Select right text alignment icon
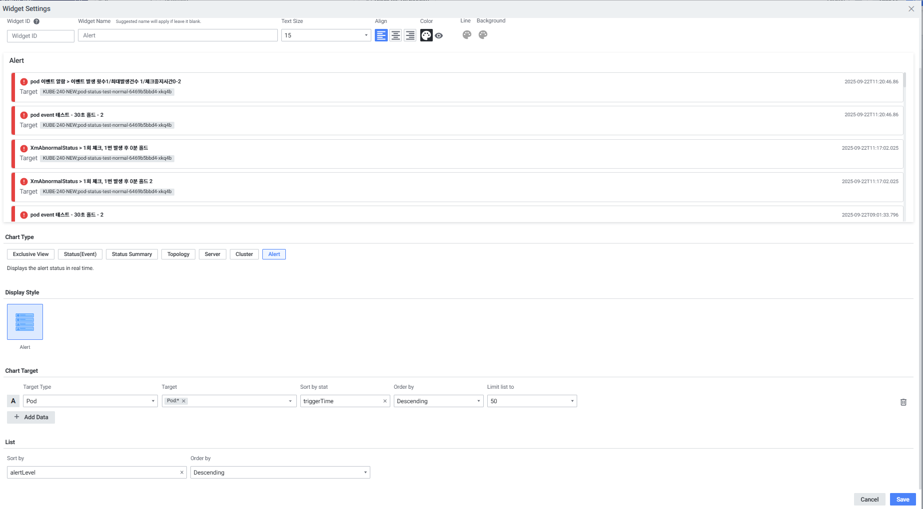This screenshot has width=923, height=509. (x=410, y=35)
